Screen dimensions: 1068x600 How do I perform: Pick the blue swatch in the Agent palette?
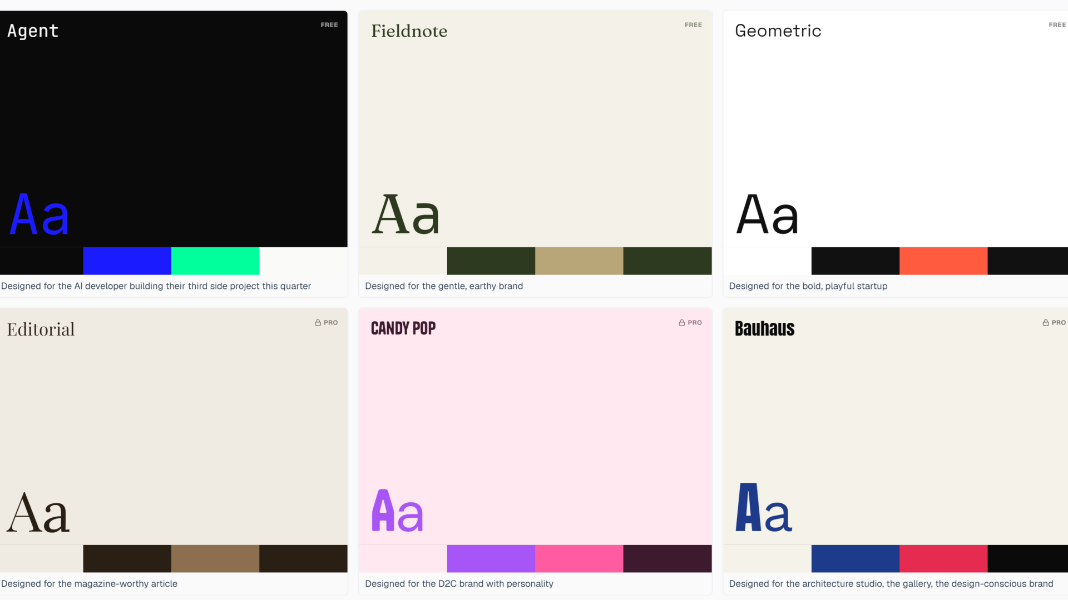127,261
